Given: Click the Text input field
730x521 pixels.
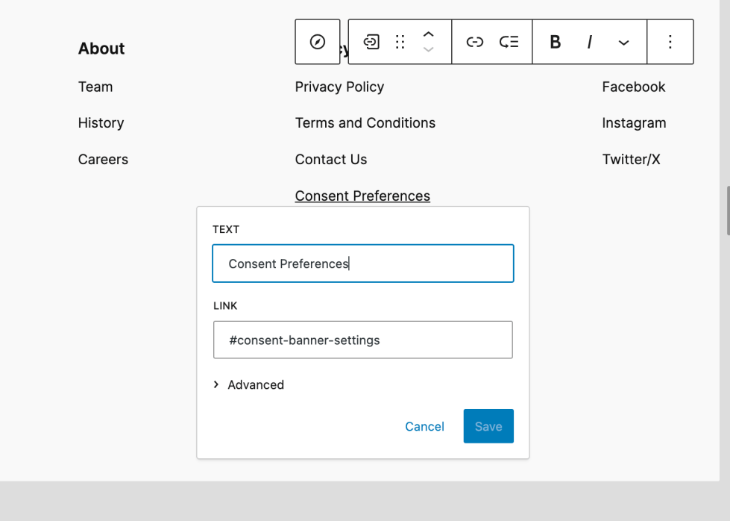Looking at the screenshot, I should [363, 263].
